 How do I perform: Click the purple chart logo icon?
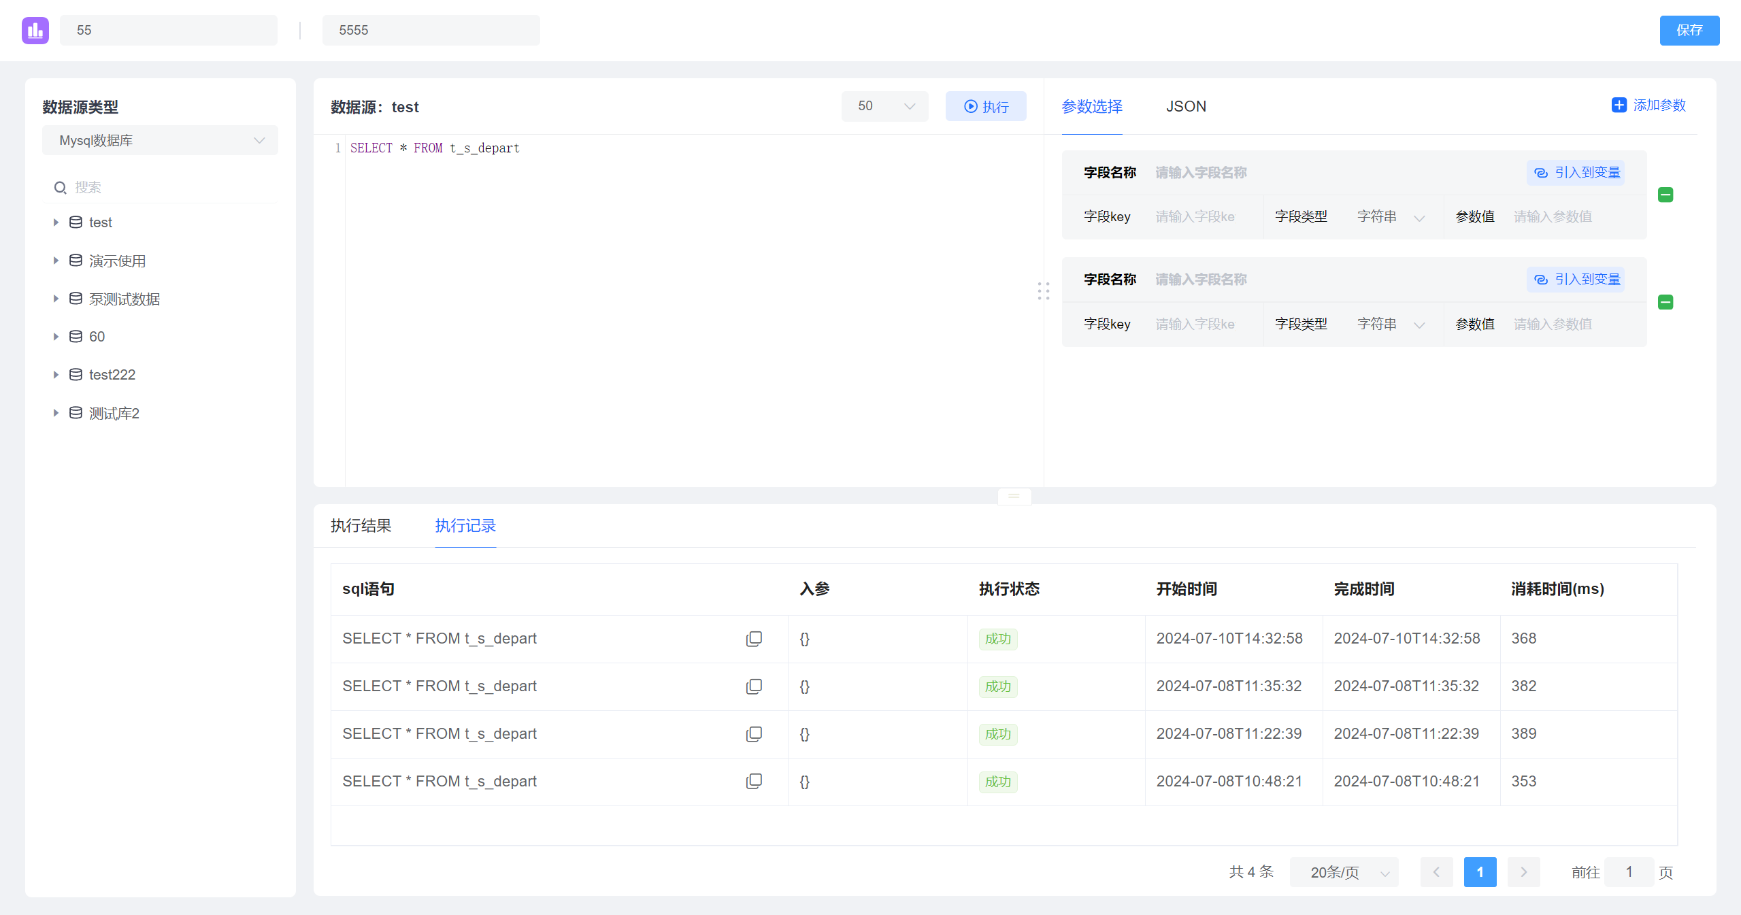tap(35, 31)
